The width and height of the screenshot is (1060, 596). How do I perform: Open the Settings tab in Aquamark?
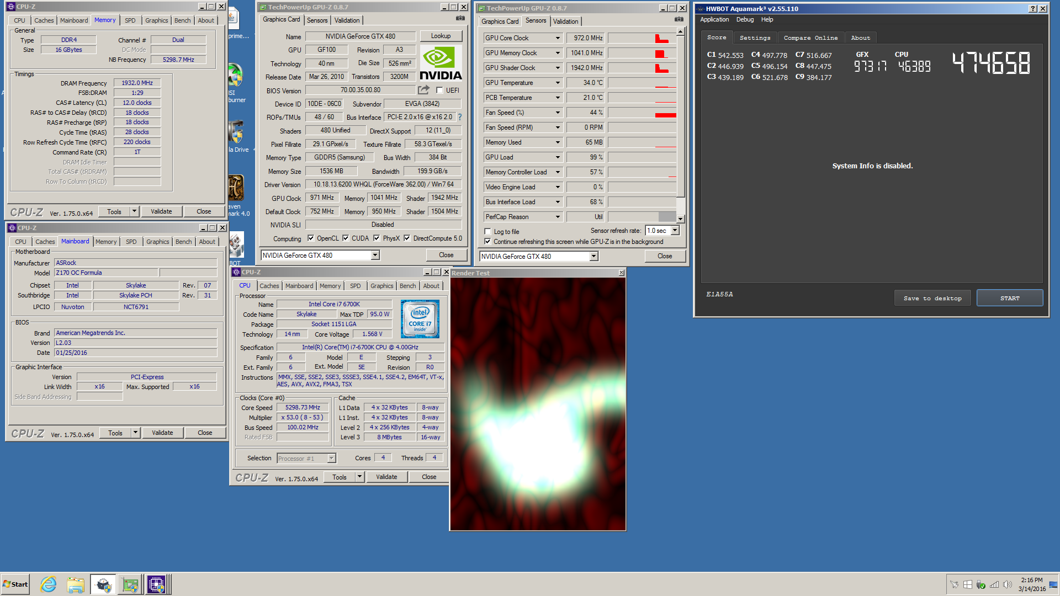[755, 38]
